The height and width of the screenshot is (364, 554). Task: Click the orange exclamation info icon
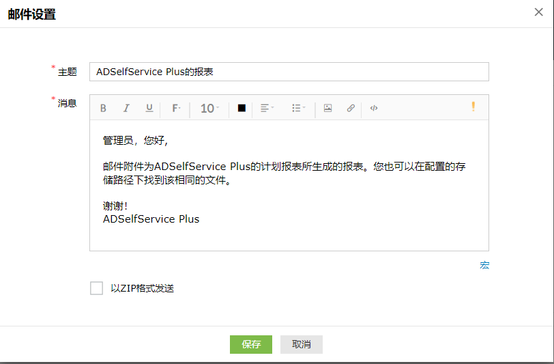pos(473,107)
